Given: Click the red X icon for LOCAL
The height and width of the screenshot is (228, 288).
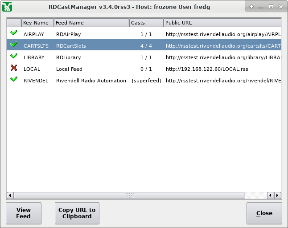Looking at the screenshot, I should (x=14, y=68).
